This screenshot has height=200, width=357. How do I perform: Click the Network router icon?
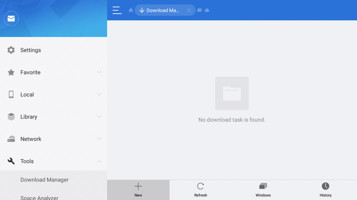click(x=11, y=139)
